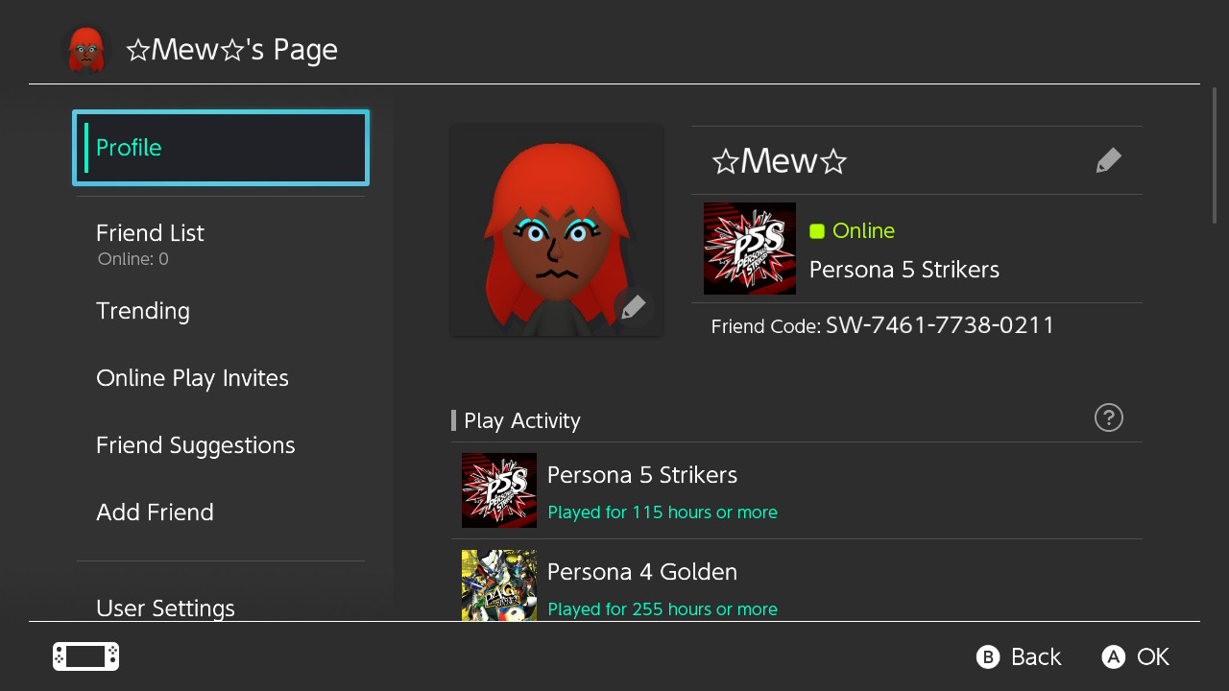This screenshot has height=691, width=1229.
Task: Click the Back label at bottom
Action: (x=1036, y=656)
